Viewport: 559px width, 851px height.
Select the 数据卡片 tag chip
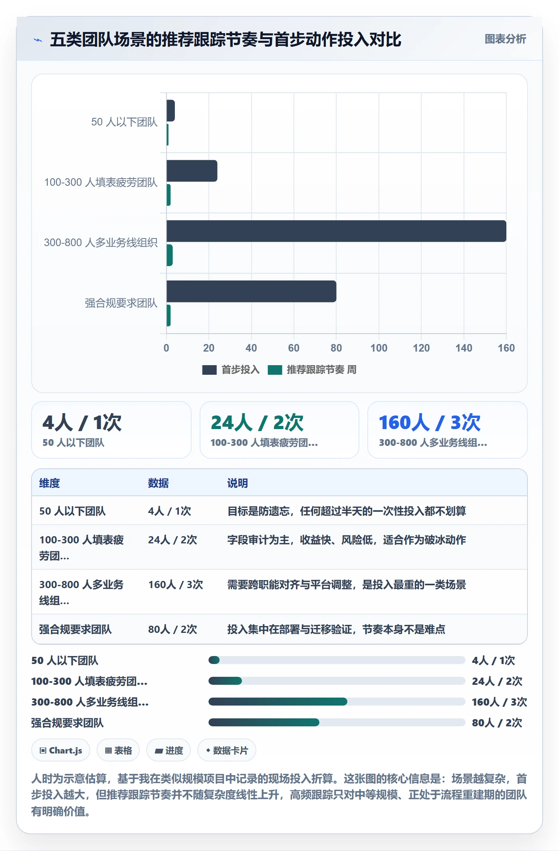(x=227, y=750)
